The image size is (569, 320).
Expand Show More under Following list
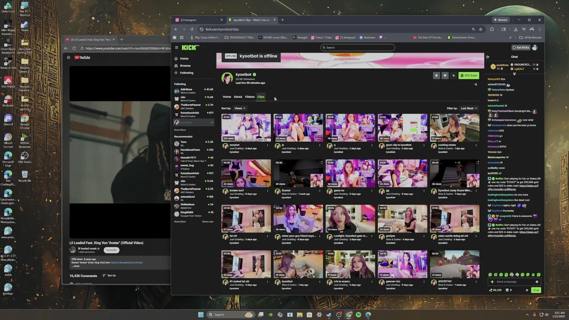point(180,130)
